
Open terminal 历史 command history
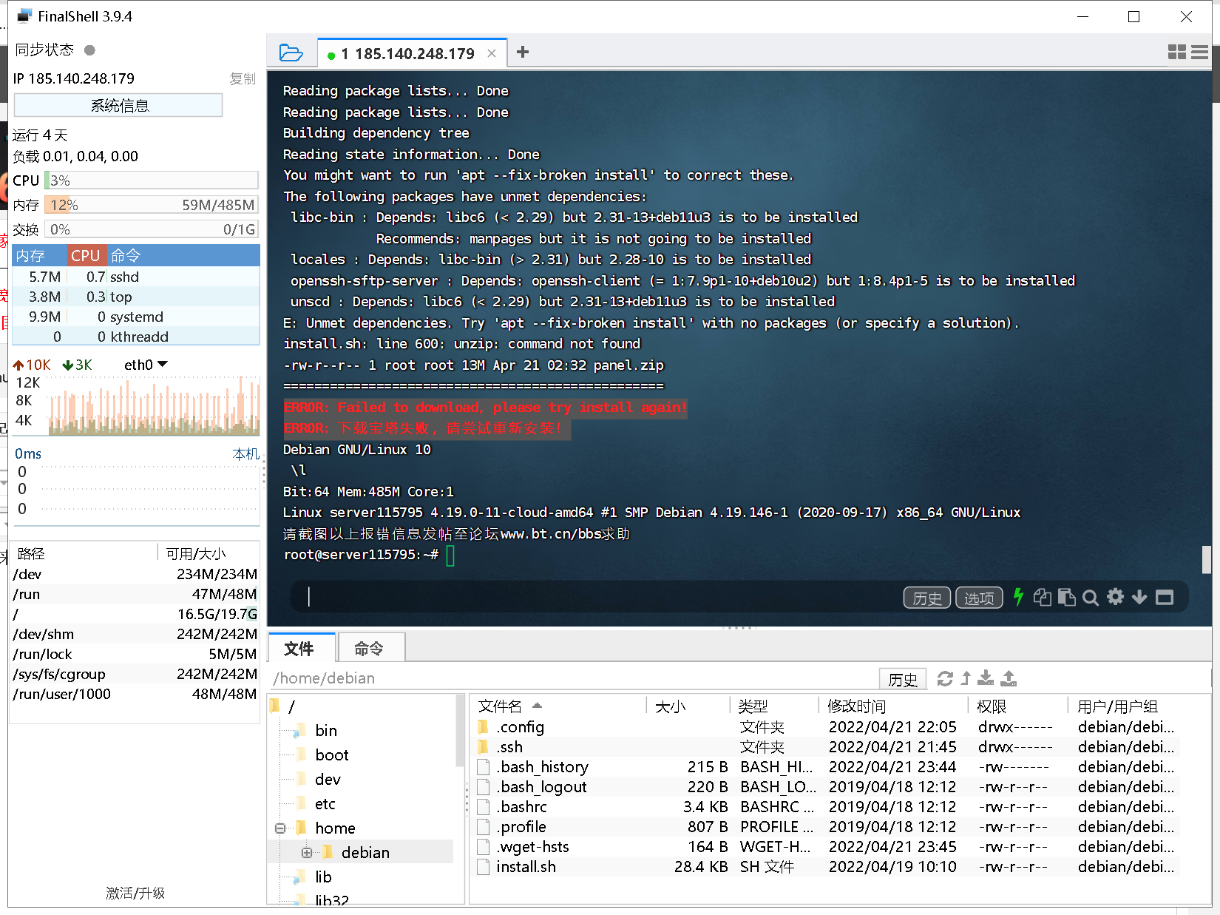pyautogui.click(x=927, y=598)
